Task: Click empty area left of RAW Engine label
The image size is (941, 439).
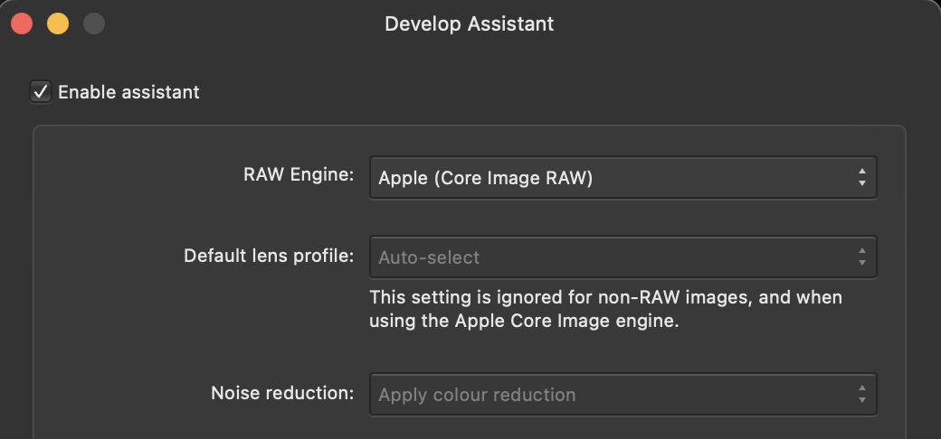Action: (x=138, y=175)
